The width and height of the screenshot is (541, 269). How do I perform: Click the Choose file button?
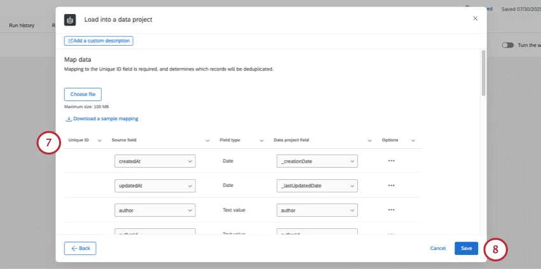(x=83, y=94)
